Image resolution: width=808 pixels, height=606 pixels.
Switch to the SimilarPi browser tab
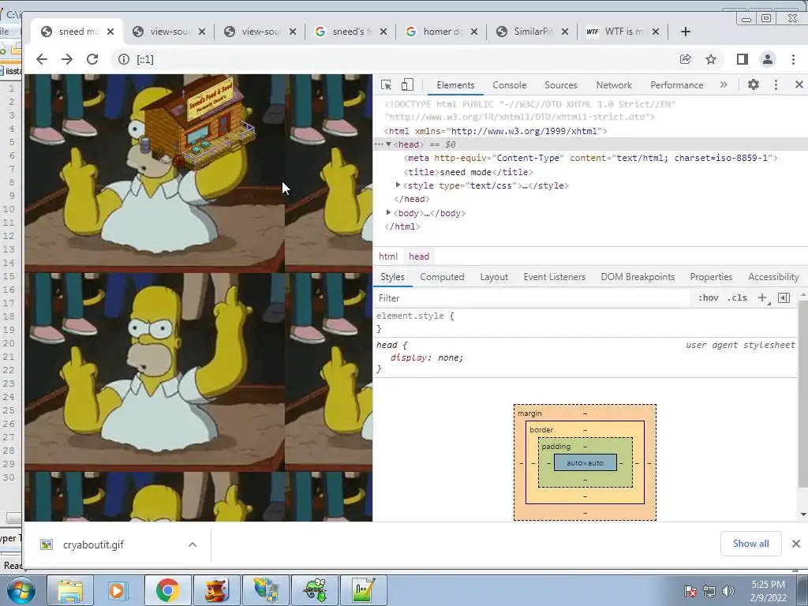[533, 32]
